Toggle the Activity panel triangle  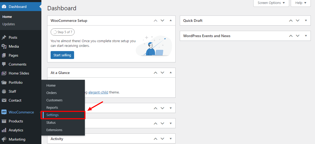171,138
